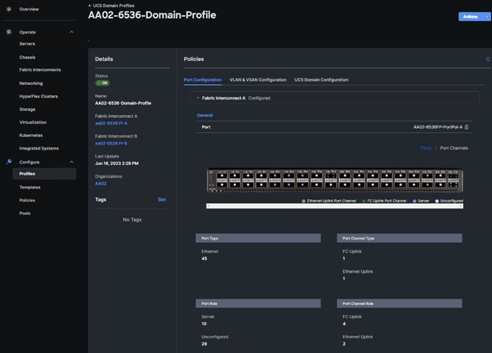Switch to the Port Channels view
The image size is (492, 353).
[x=454, y=148]
